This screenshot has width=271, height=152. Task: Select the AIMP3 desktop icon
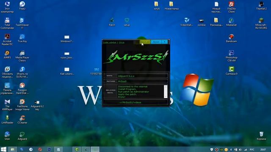click(x=7, y=54)
